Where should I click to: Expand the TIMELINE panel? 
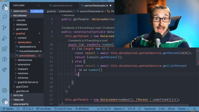[x=27, y=100]
